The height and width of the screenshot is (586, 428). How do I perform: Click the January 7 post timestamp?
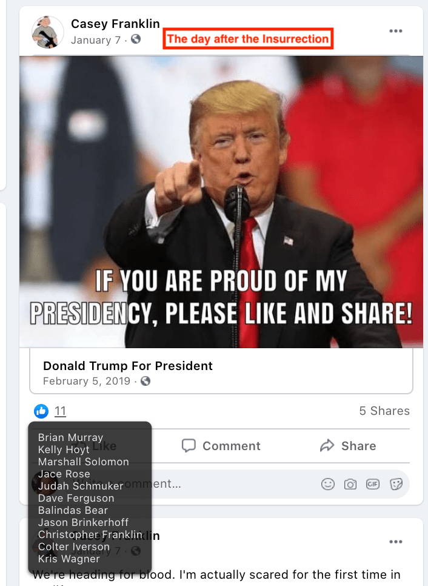[96, 39]
